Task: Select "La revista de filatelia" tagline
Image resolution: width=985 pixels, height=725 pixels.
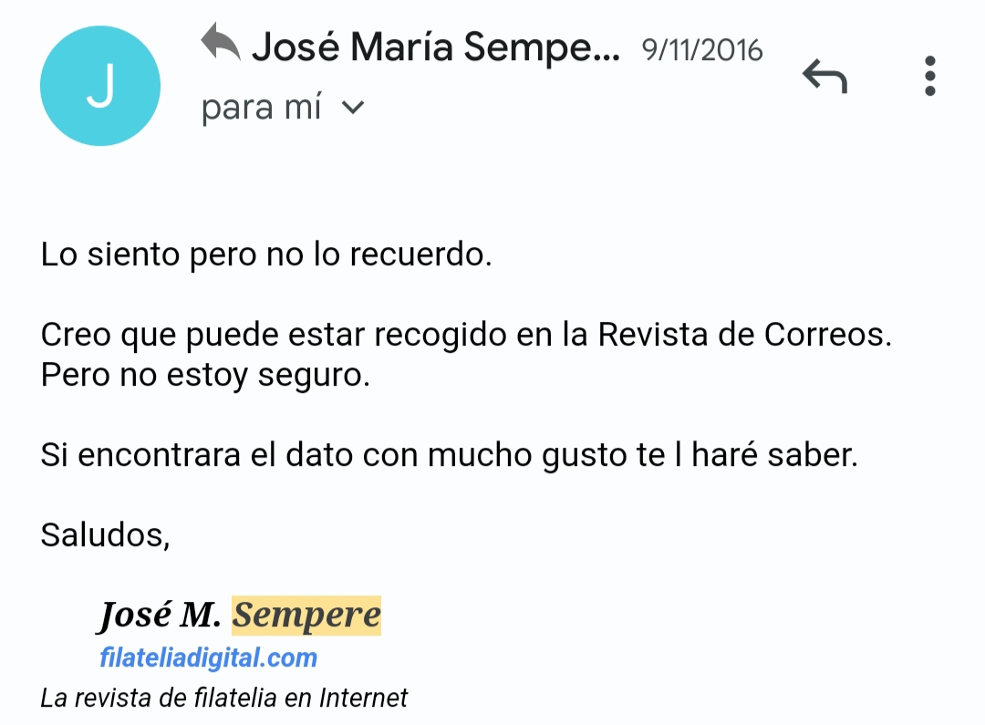Action: pyautogui.click(x=160, y=698)
